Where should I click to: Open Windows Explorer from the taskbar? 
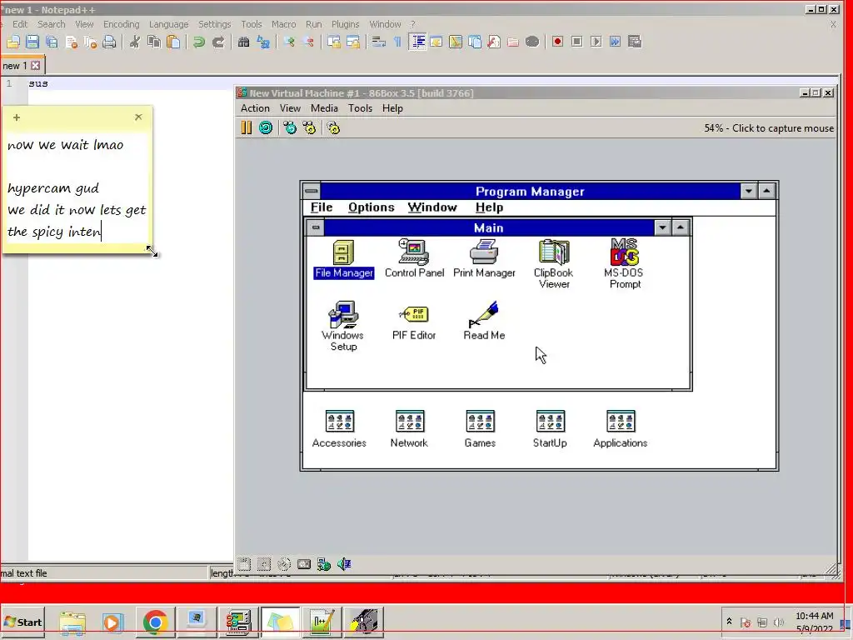point(72,622)
